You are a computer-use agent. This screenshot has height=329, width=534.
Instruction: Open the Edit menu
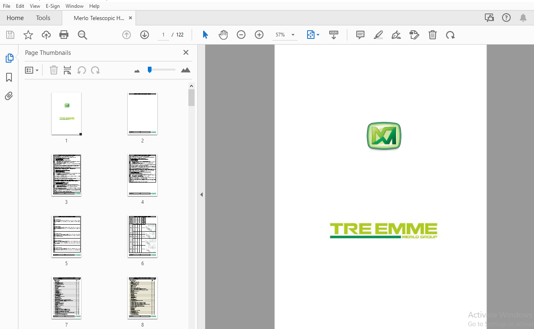[x=20, y=6]
